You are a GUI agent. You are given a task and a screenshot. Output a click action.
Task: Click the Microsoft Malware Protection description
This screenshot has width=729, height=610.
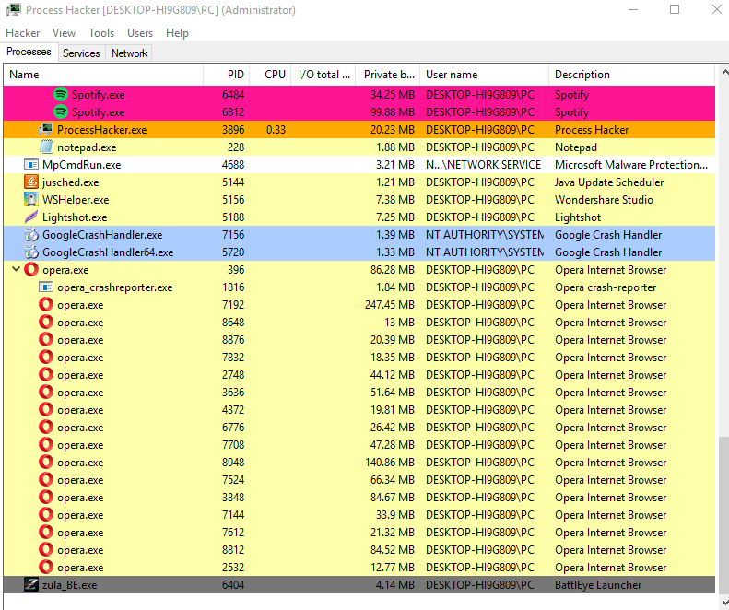coord(631,165)
